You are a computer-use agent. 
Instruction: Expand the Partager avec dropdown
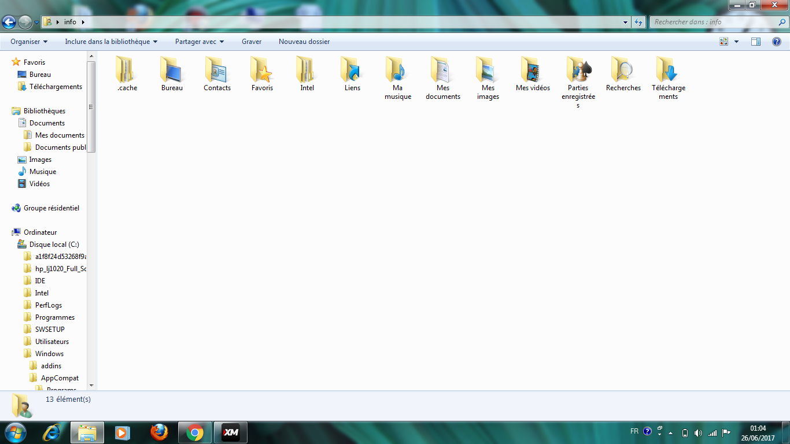click(200, 42)
